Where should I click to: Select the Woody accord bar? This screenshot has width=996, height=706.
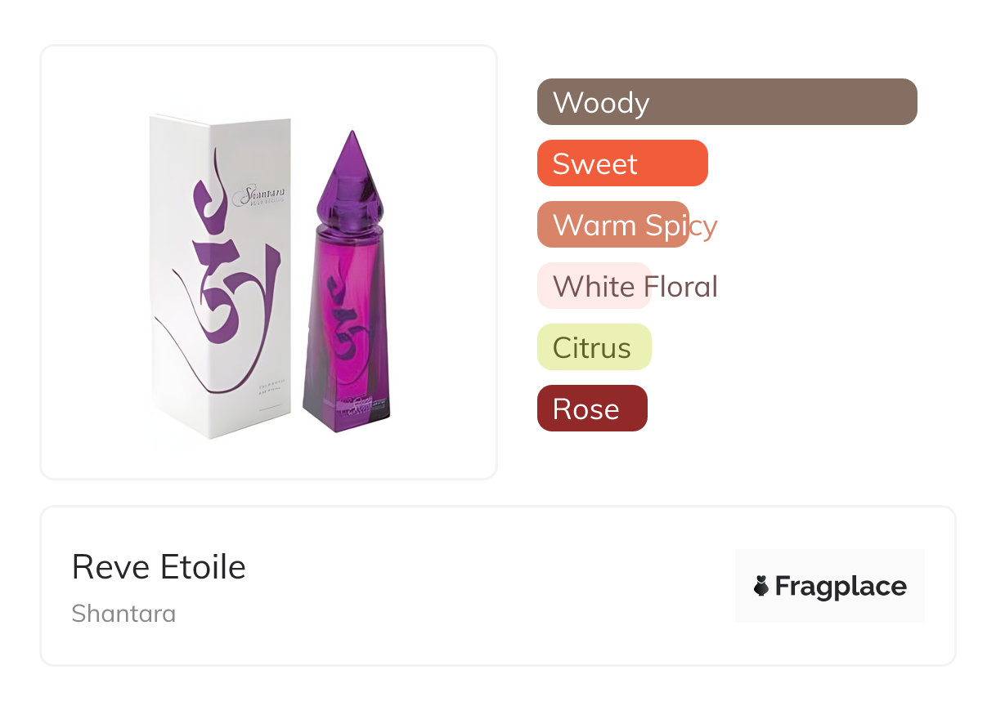(x=726, y=102)
